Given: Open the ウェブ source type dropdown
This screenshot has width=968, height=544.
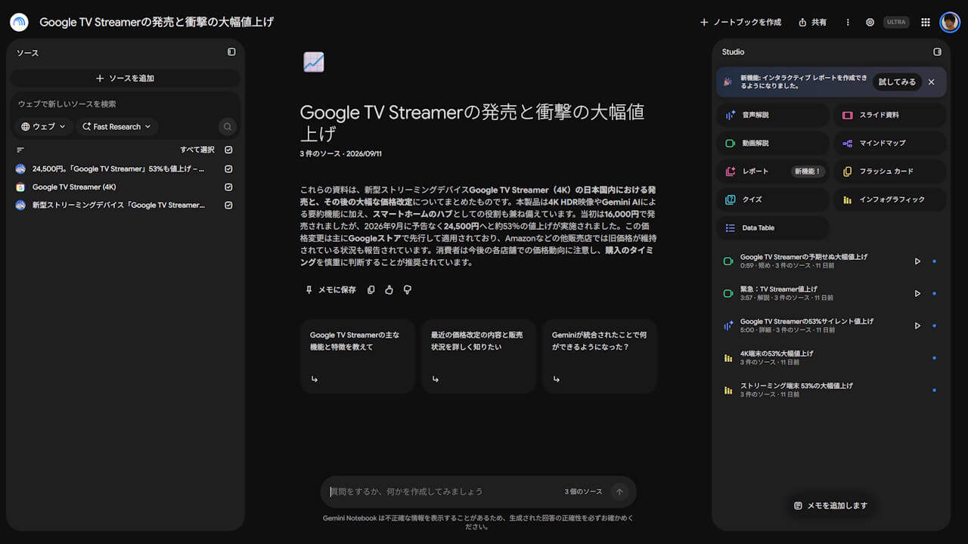Looking at the screenshot, I should tap(44, 127).
